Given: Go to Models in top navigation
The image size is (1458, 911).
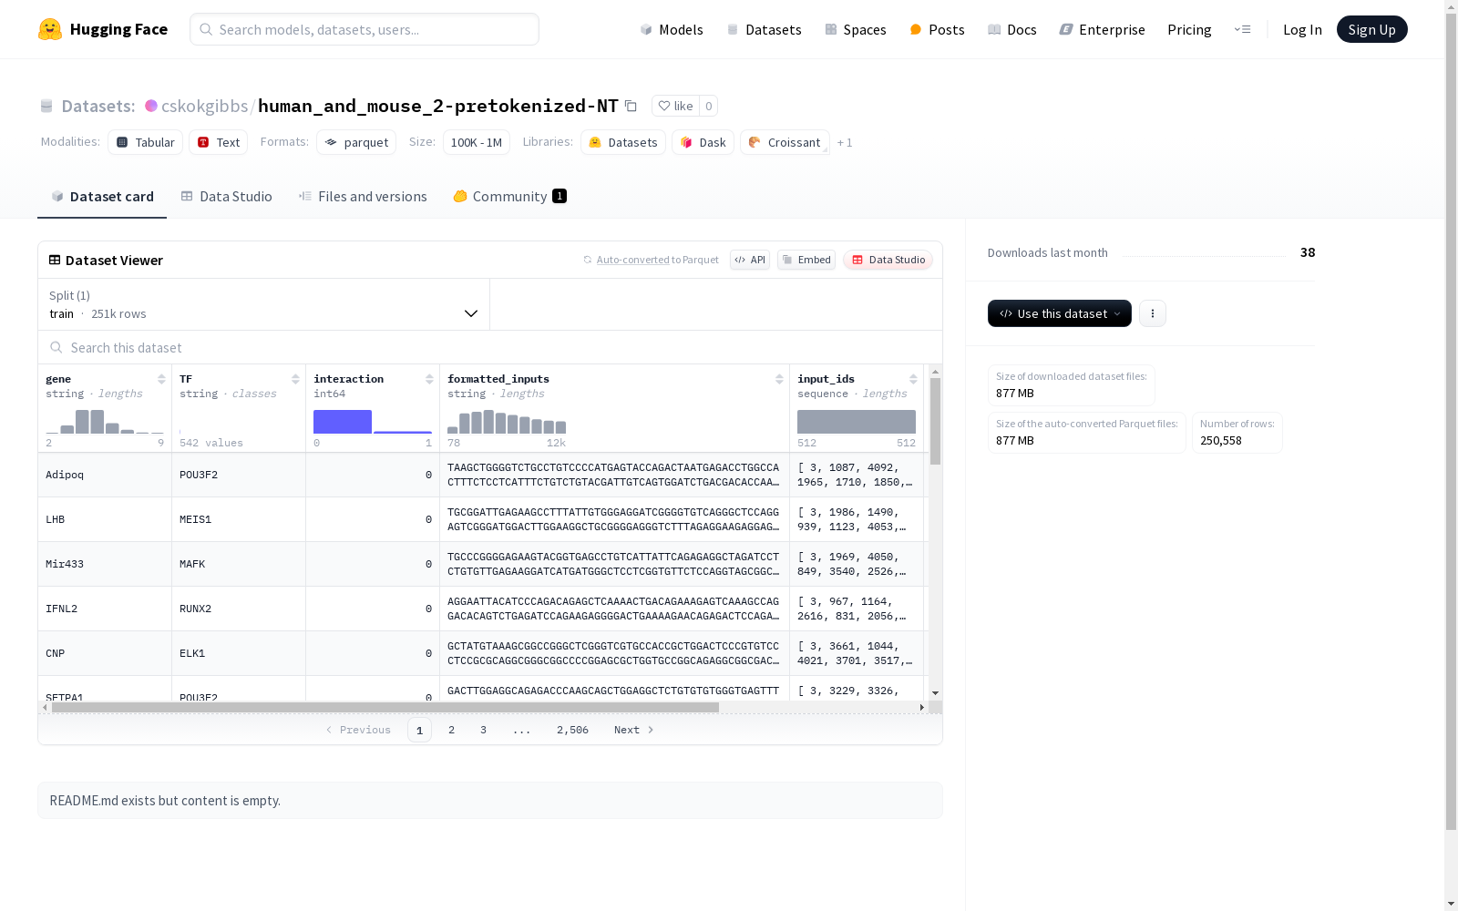Looking at the screenshot, I should coord(672,29).
